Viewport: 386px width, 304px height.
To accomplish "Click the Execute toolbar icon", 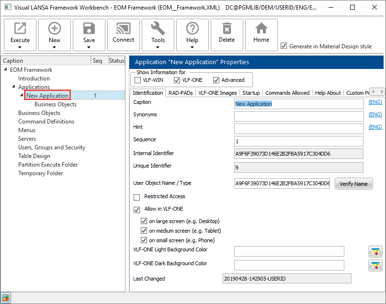I will (x=20, y=29).
